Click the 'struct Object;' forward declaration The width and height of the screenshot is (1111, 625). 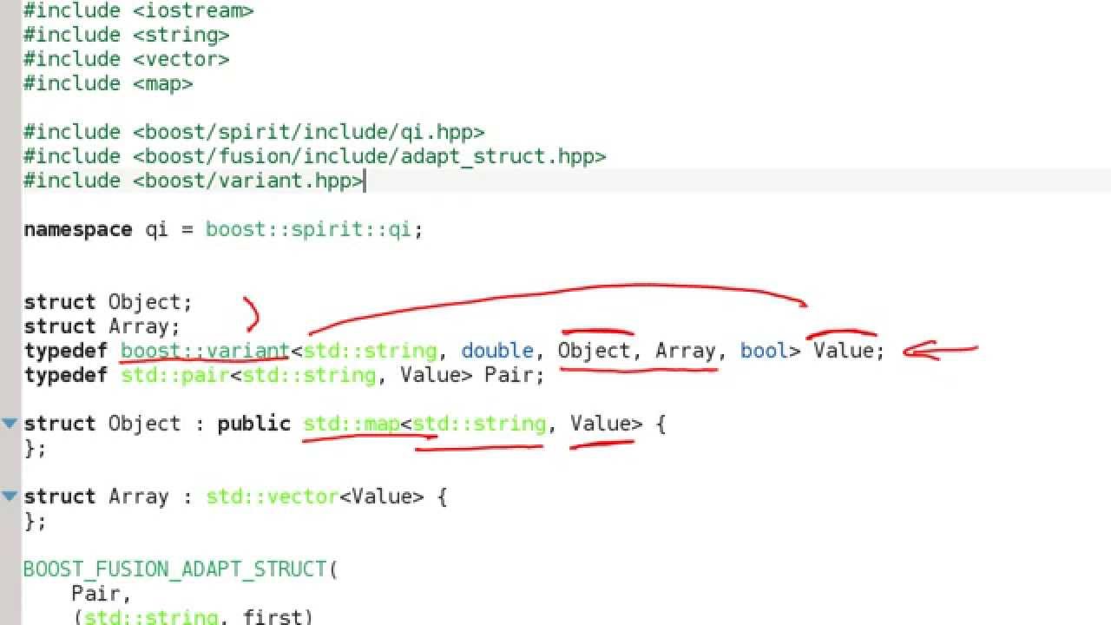click(108, 302)
